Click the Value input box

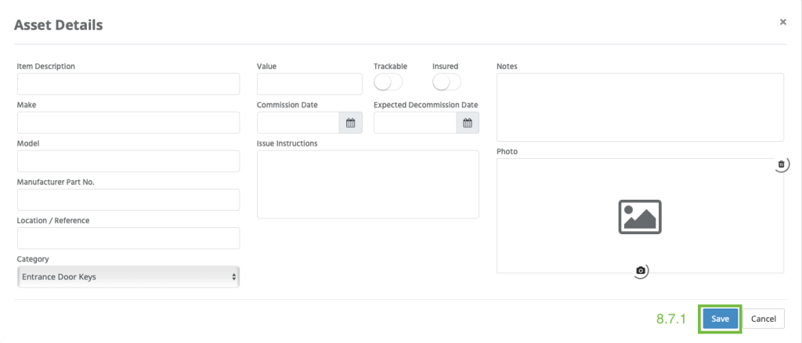[309, 84]
